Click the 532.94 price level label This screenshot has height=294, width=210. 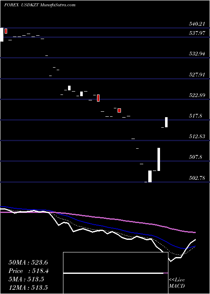point(197,54)
